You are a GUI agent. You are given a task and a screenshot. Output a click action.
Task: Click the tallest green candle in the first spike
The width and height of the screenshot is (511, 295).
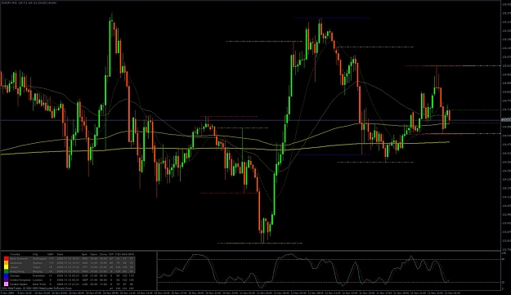(x=110, y=48)
